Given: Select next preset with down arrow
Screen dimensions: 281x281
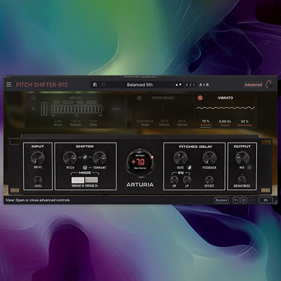Looking at the screenshot, I should click(180, 85).
